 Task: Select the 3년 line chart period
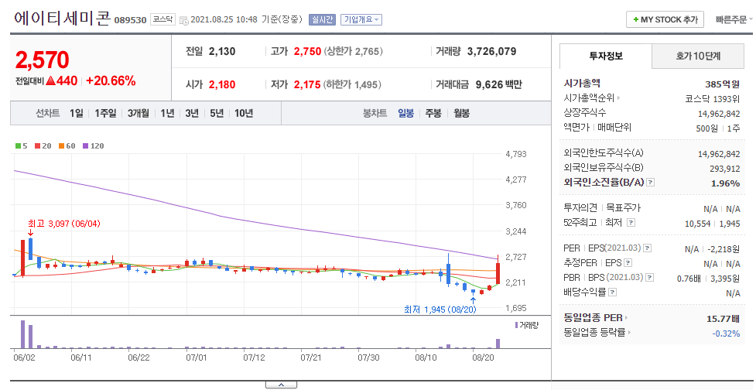pyautogui.click(x=192, y=113)
